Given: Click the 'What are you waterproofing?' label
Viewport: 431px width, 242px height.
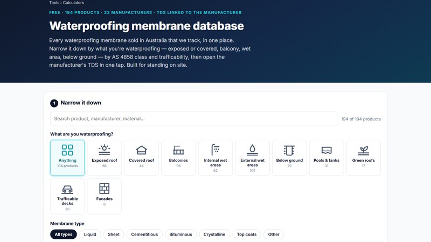Looking at the screenshot, I should [82, 134].
